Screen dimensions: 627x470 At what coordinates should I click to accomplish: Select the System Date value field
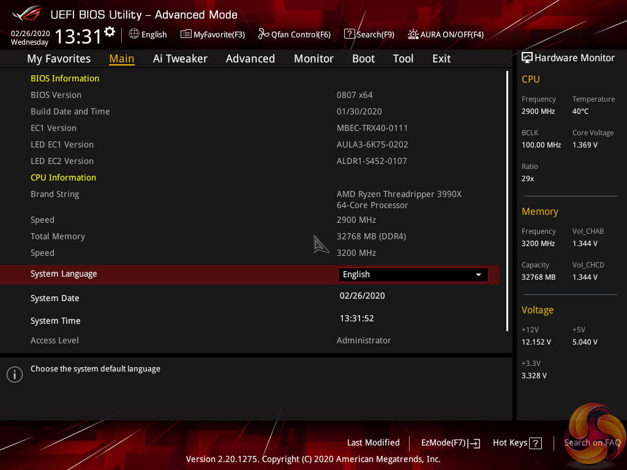click(362, 296)
